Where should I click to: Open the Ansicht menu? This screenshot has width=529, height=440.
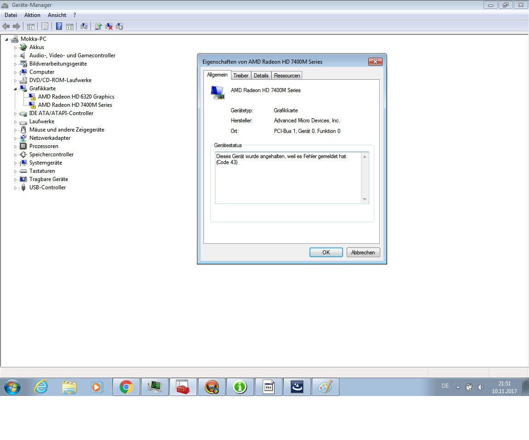pos(57,15)
